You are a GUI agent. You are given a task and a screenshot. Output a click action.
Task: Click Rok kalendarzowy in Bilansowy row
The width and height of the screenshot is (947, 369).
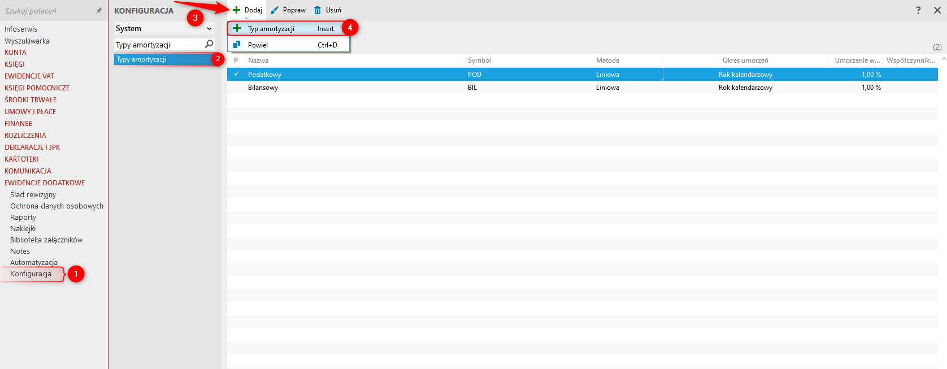(745, 87)
